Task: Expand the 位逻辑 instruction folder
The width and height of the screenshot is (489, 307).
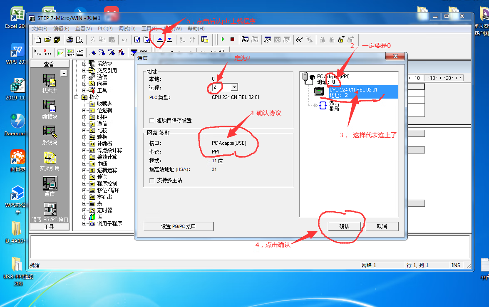Action: pos(84,110)
